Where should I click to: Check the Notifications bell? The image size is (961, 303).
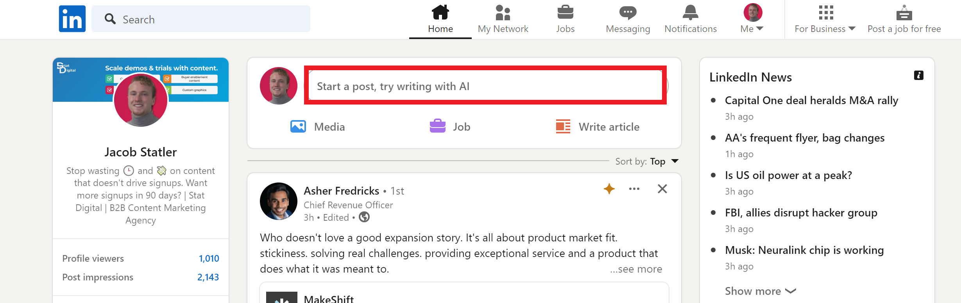click(691, 12)
